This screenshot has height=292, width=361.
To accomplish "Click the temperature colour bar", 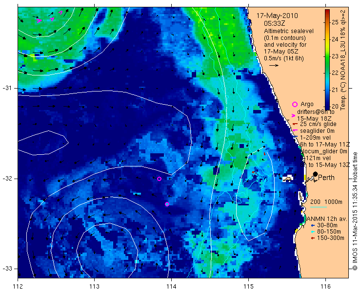I will coord(327,59).
